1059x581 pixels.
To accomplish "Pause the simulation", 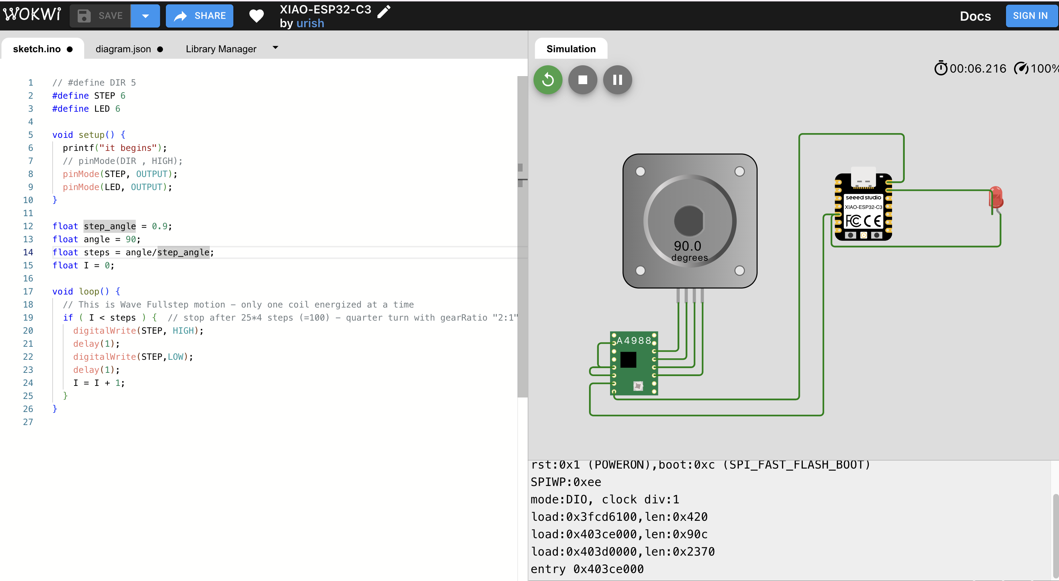I will point(617,80).
